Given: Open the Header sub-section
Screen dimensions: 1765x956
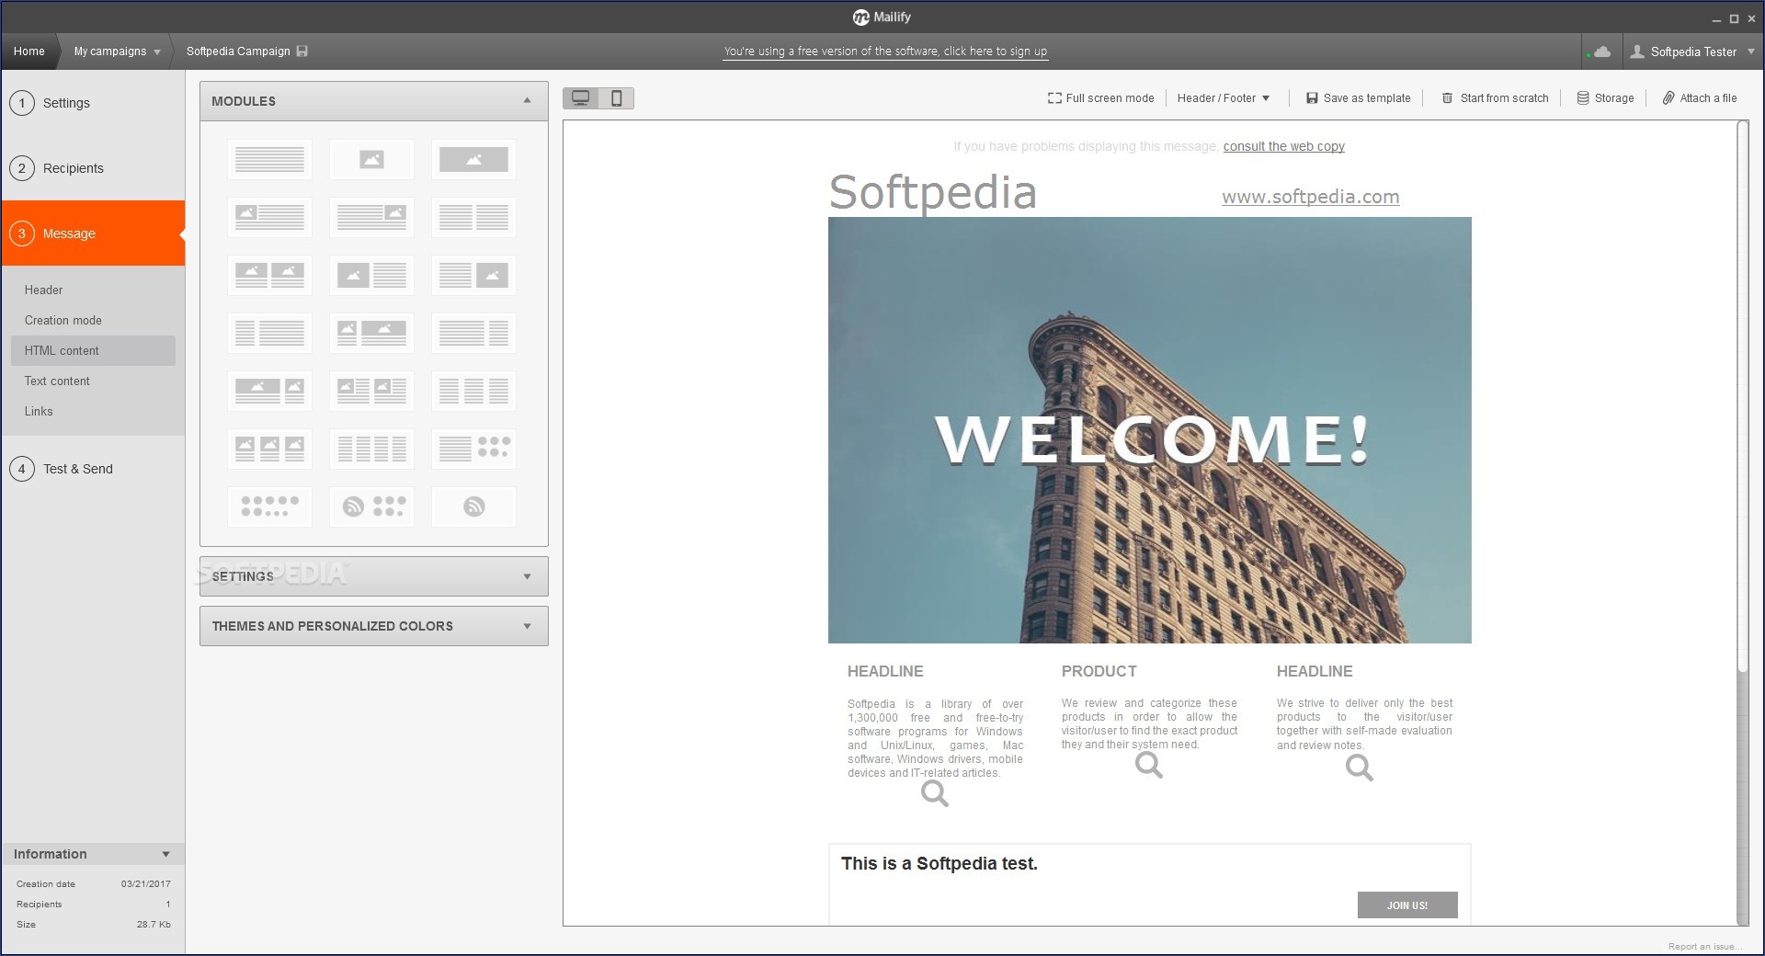Looking at the screenshot, I should click(93, 290).
